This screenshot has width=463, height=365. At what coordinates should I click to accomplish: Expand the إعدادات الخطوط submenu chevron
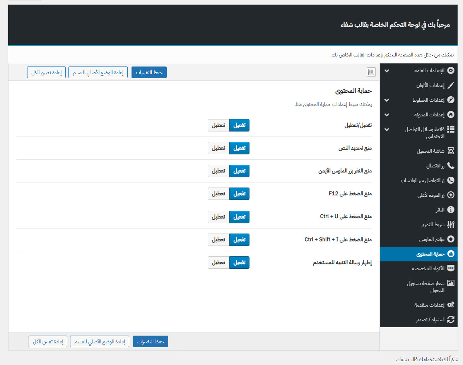click(x=386, y=100)
